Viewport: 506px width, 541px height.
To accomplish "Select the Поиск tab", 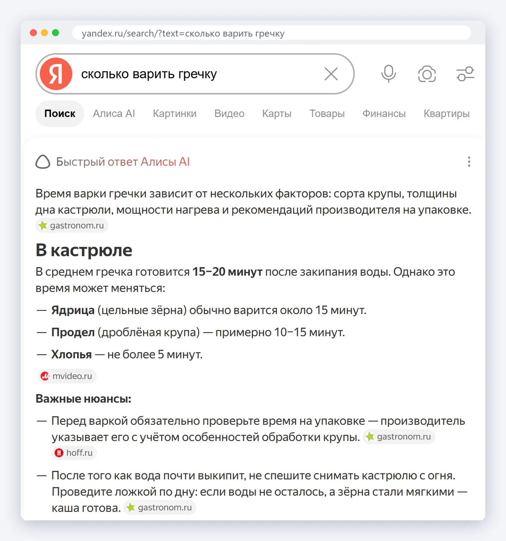I will [60, 114].
